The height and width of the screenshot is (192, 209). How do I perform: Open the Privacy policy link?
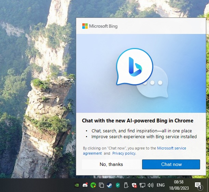pos(124,153)
